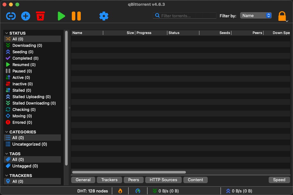The image size is (293, 195).
Task: Select the Downloading status filter
Action: (27, 45)
